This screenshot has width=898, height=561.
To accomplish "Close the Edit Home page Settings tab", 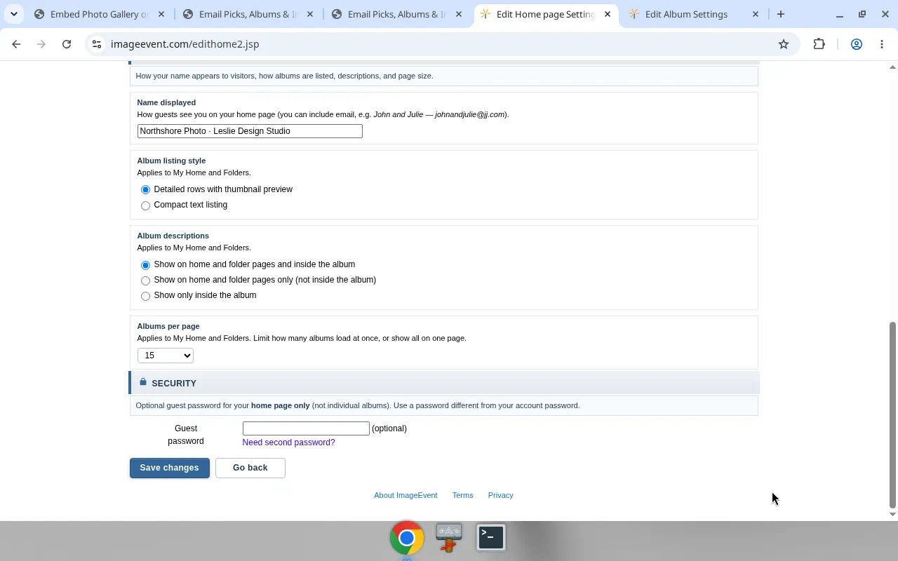I will [608, 14].
